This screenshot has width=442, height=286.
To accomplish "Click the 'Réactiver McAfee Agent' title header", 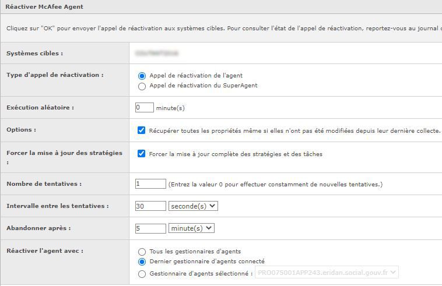I will click(x=44, y=7).
